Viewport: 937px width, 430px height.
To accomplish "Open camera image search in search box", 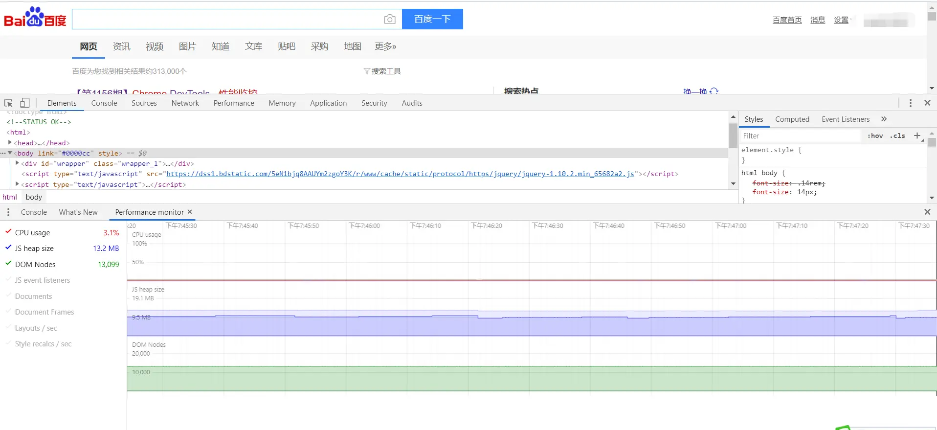I will click(x=390, y=19).
